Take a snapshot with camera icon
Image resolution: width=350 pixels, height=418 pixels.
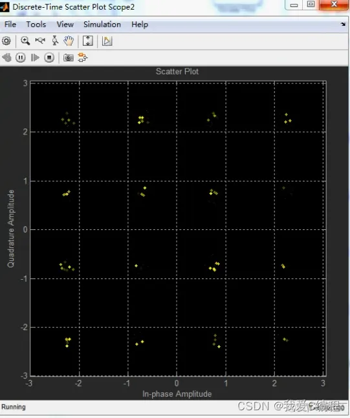(69, 57)
